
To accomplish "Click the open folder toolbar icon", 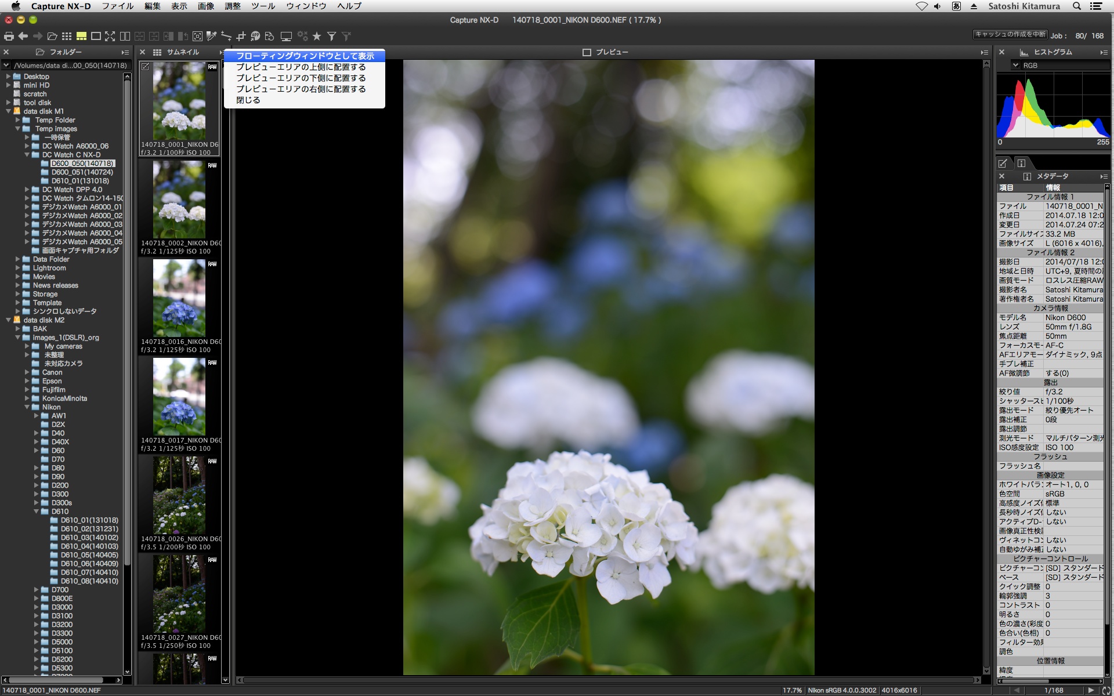I will [52, 36].
